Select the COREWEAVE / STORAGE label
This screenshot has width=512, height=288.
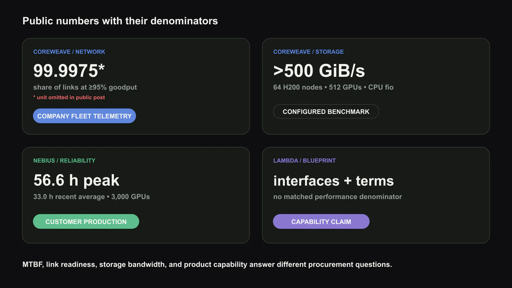click(x=308, y=52)
